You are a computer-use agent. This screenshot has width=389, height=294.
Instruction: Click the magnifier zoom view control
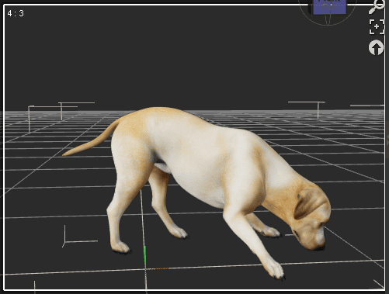point(377,7)
